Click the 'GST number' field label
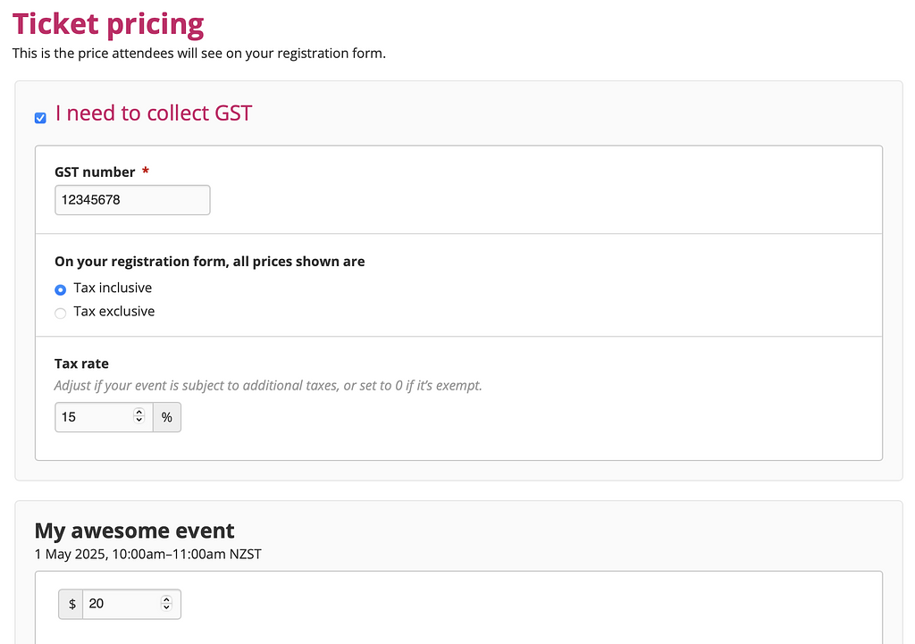Screen dimensions: 915x644 (95, 172)
